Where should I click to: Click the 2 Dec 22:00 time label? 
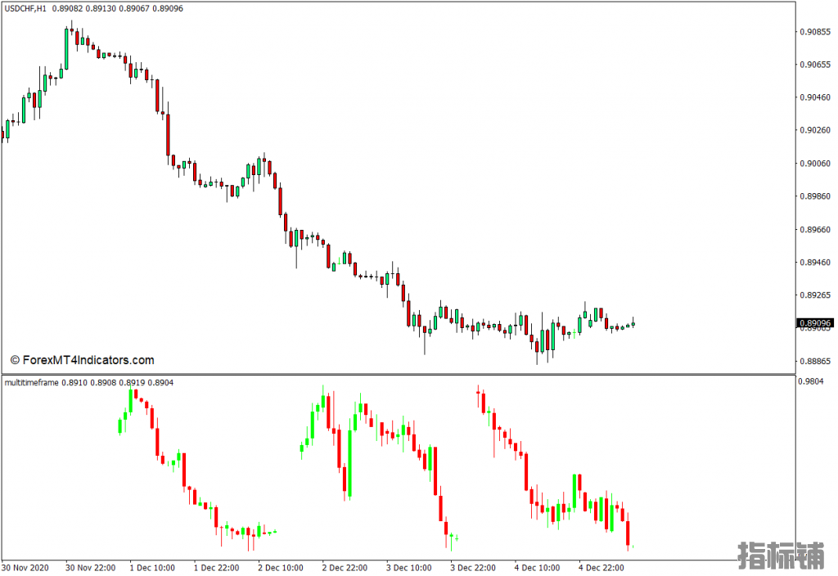coord(345,567)
